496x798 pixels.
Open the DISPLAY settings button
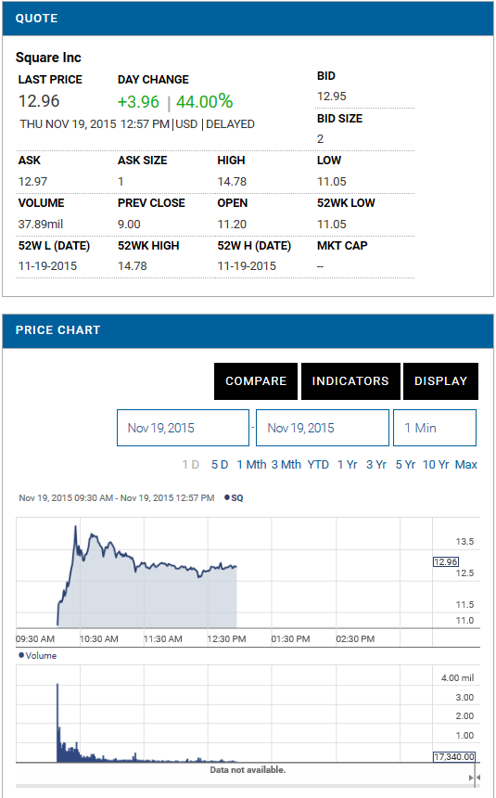coord(440,381)
